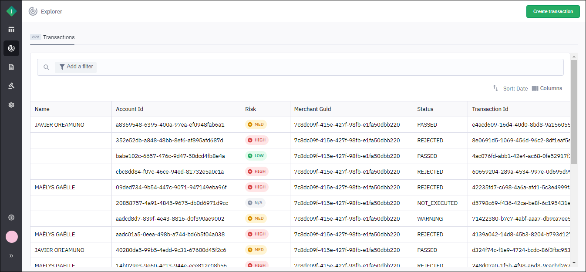Open the Columns selector
Image resolution: width=586 pixels, height=272 pixels.
(547, 88)
